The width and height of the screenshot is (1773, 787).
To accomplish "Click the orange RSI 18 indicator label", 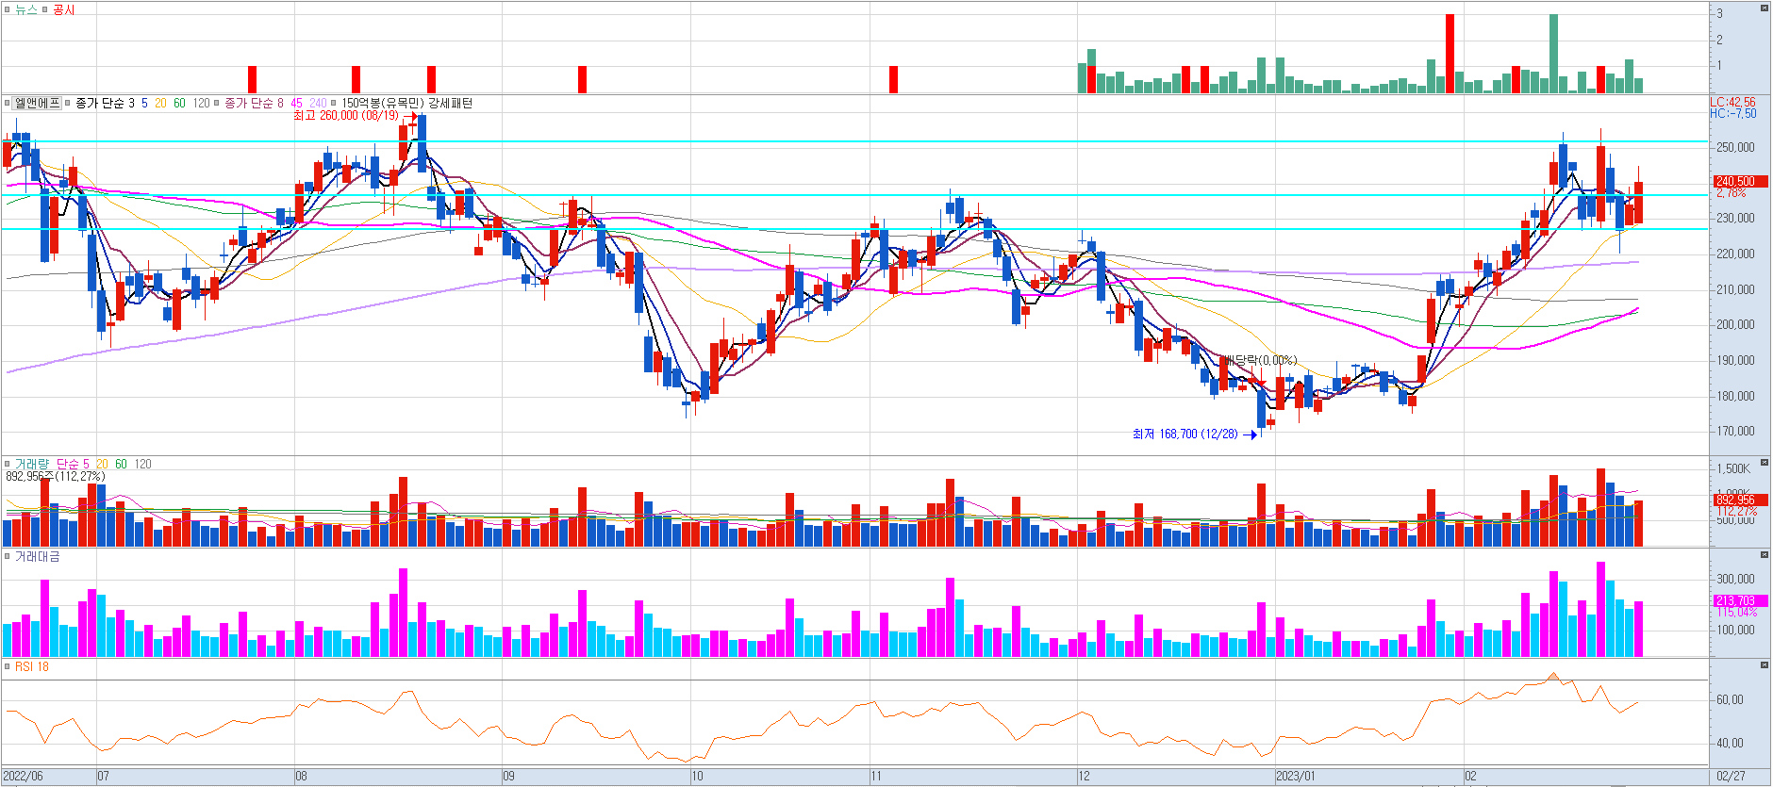I will 32,666.
